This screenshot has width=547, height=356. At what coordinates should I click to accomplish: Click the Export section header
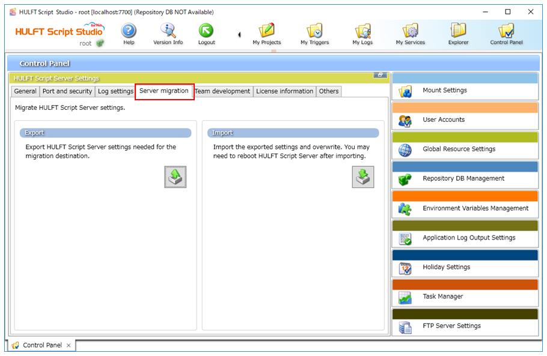(105, 133)
